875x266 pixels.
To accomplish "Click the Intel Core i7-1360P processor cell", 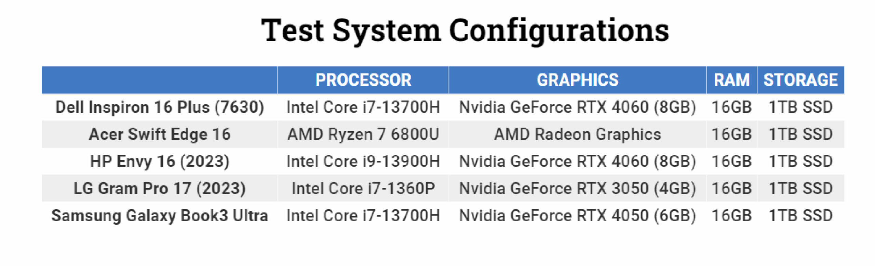I will click(x=363, y=188).
